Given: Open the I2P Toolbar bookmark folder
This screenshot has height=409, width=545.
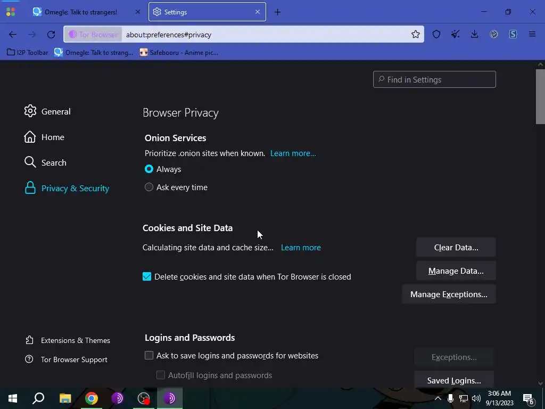Looking at the screenshot, I should click(x=28, y=53).
